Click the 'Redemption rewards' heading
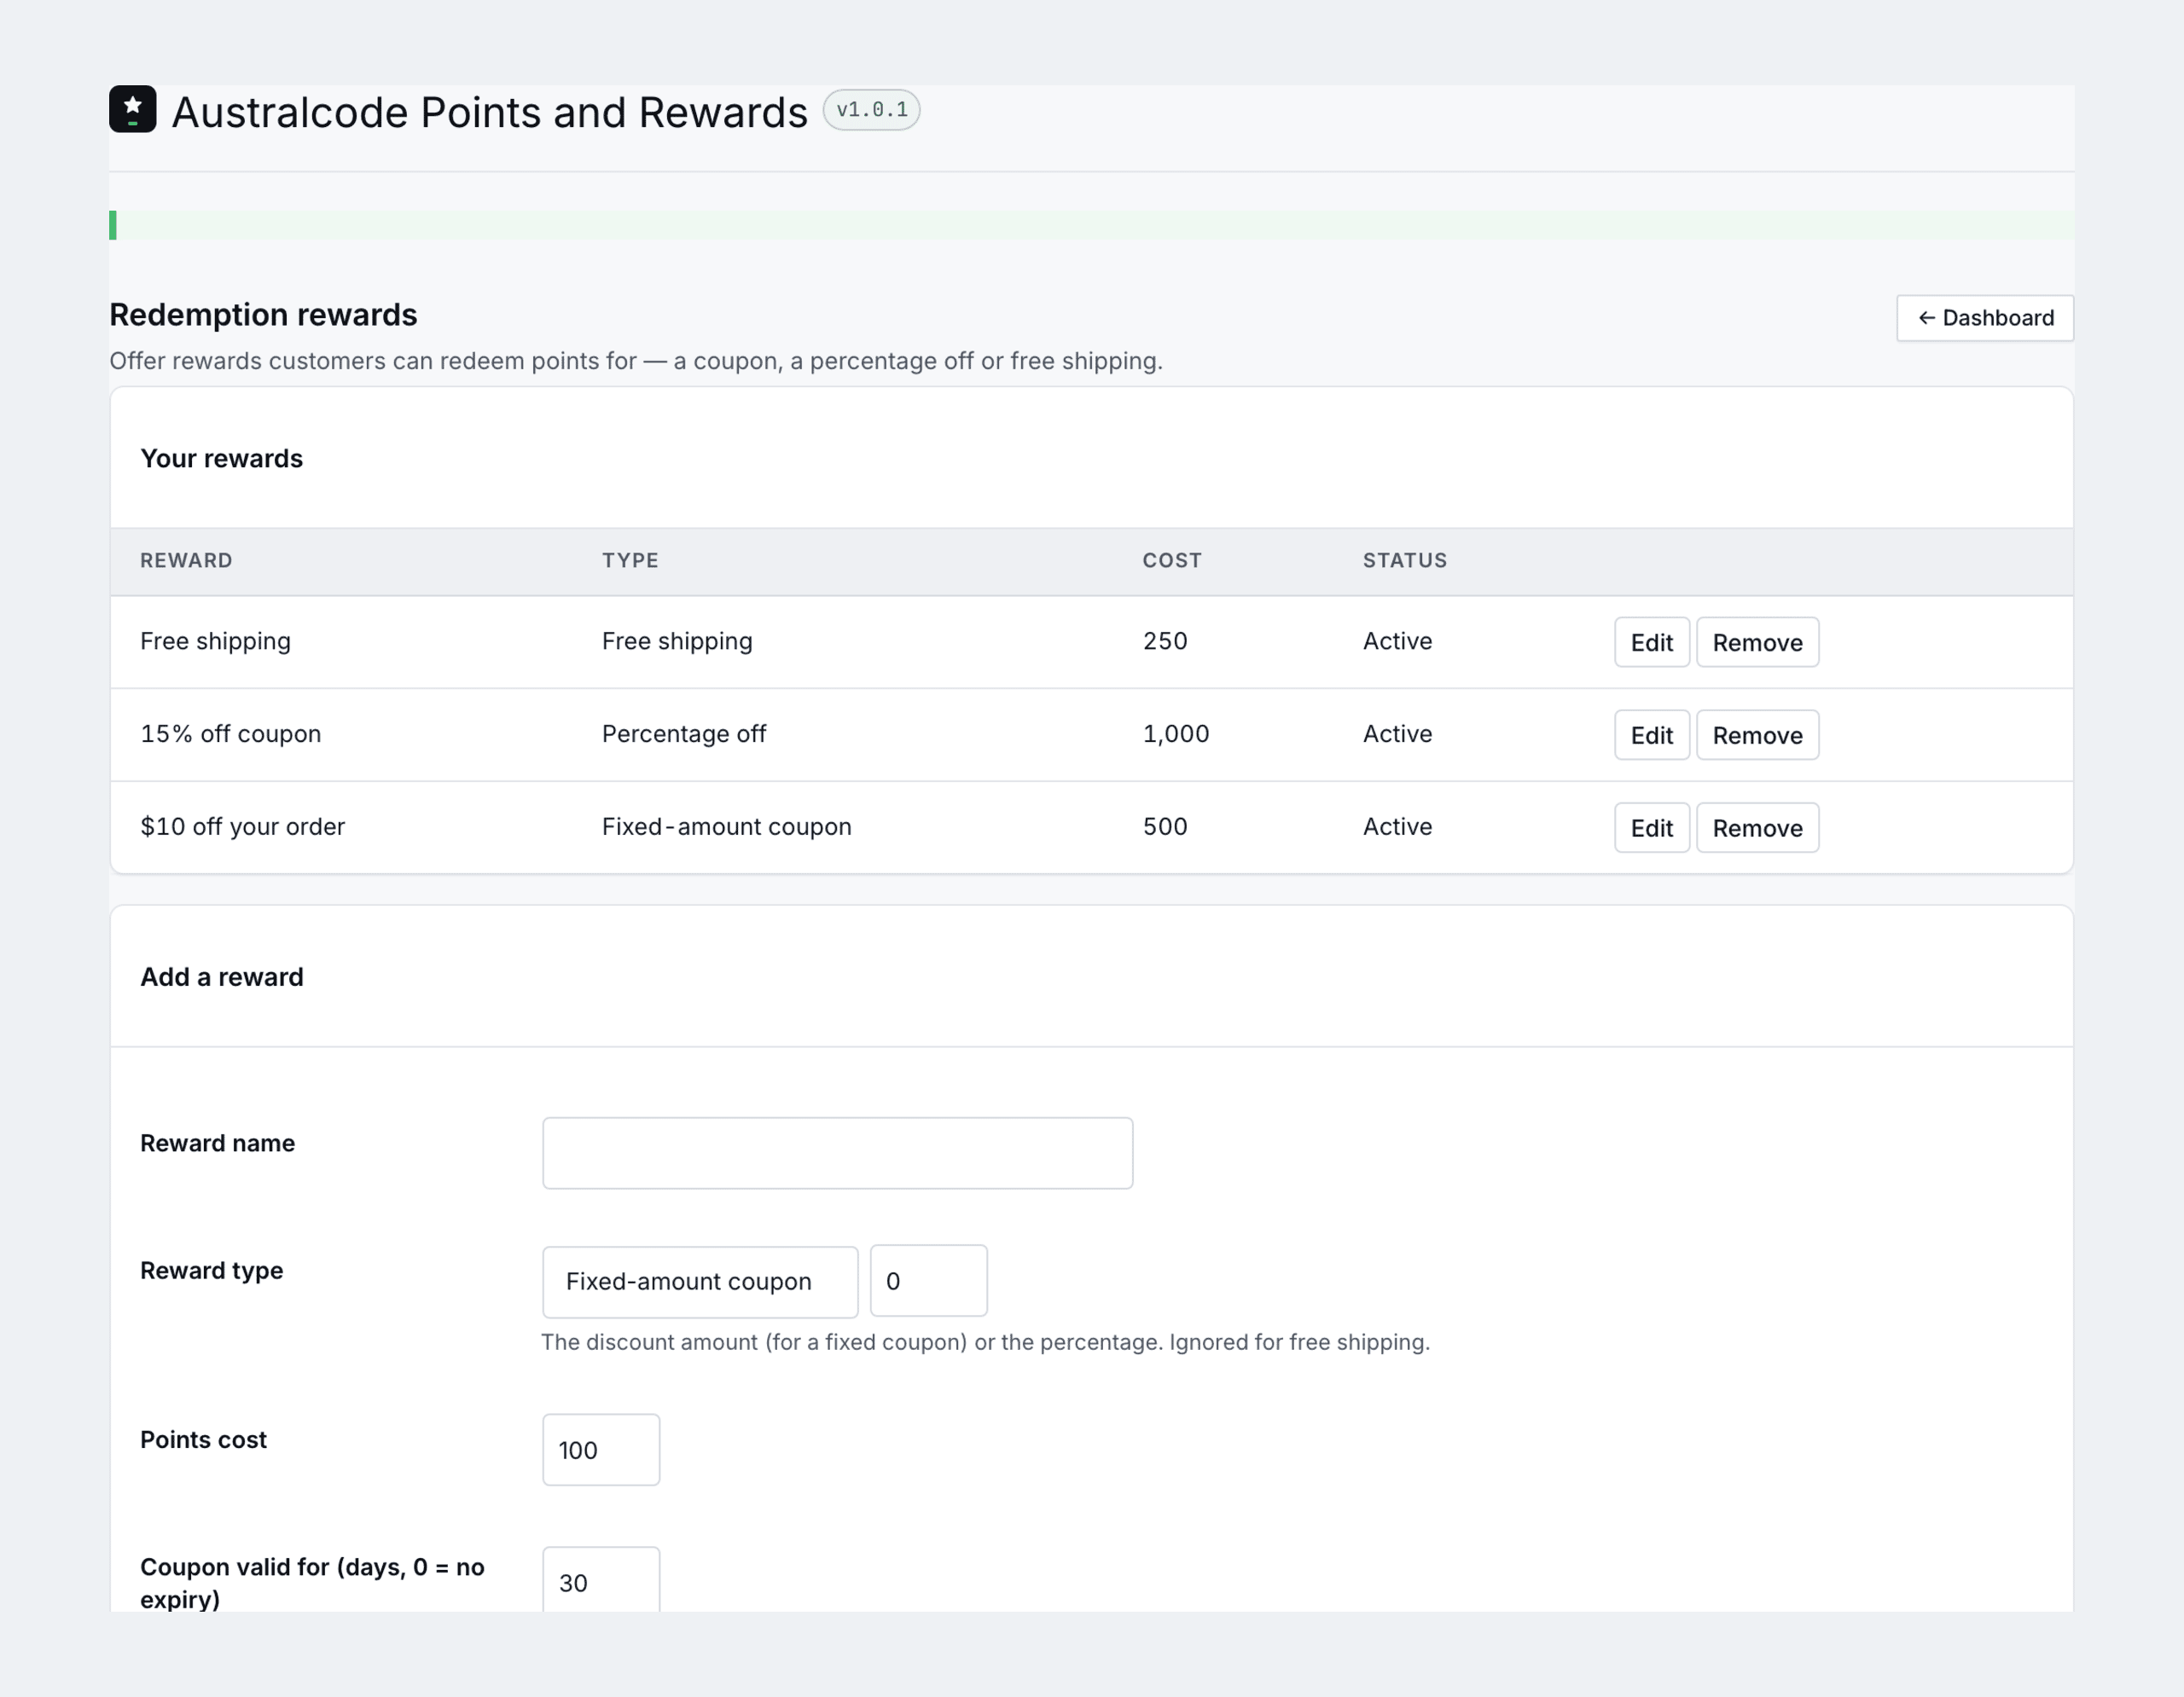2184x1697 pixels. (x=263, y=315)
